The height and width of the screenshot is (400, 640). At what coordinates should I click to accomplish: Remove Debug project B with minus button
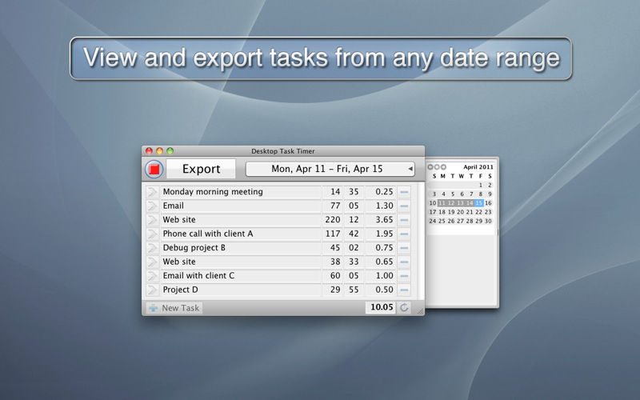404,248
